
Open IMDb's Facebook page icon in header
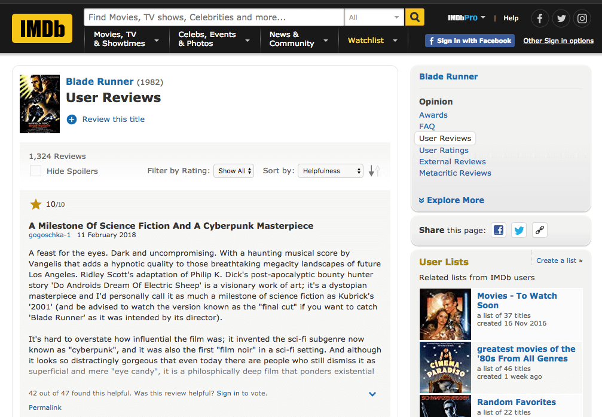point(540,18)
